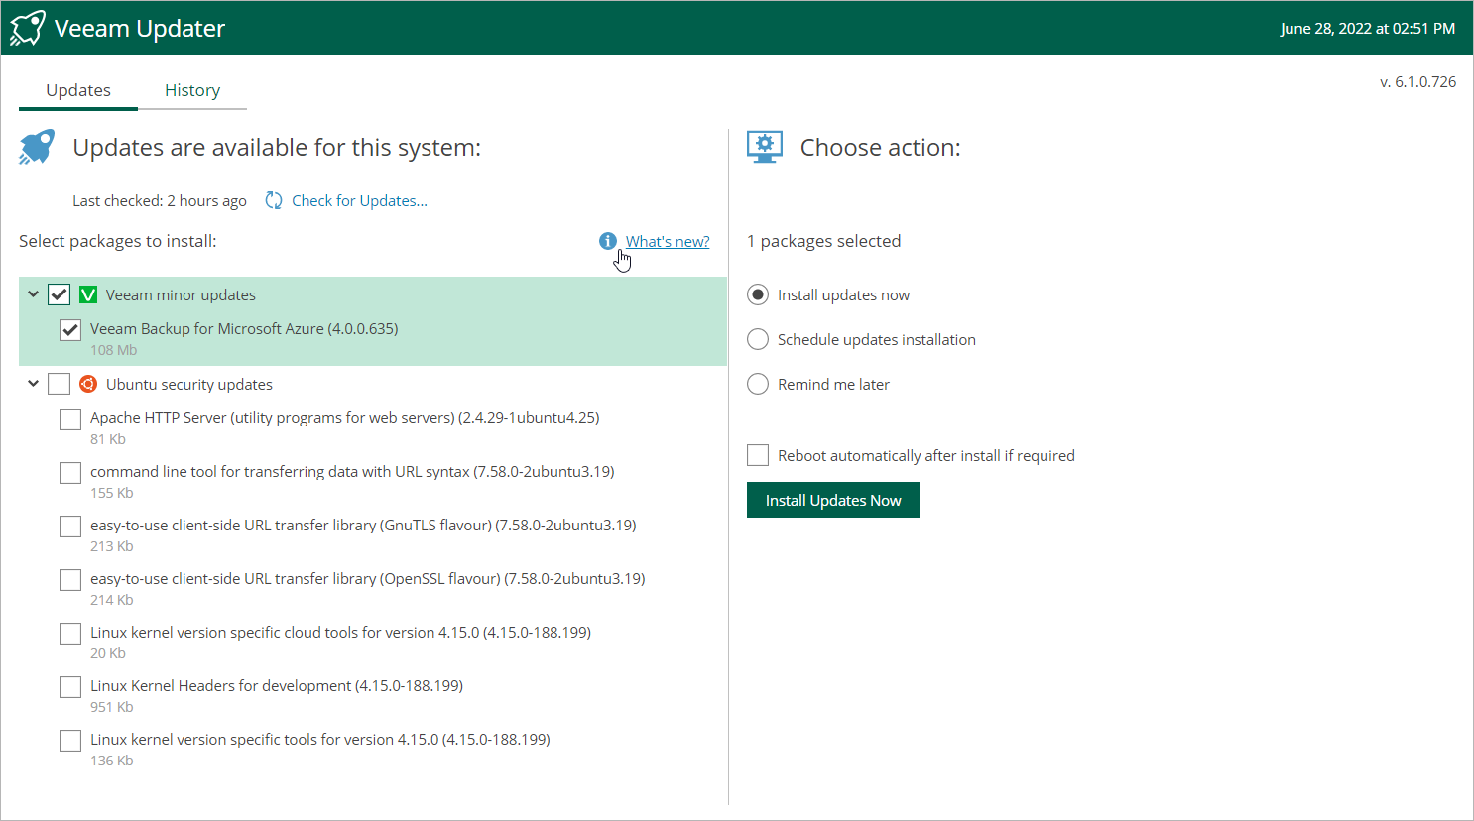Click the 136 Kb size label

click(x=111, y=761)
